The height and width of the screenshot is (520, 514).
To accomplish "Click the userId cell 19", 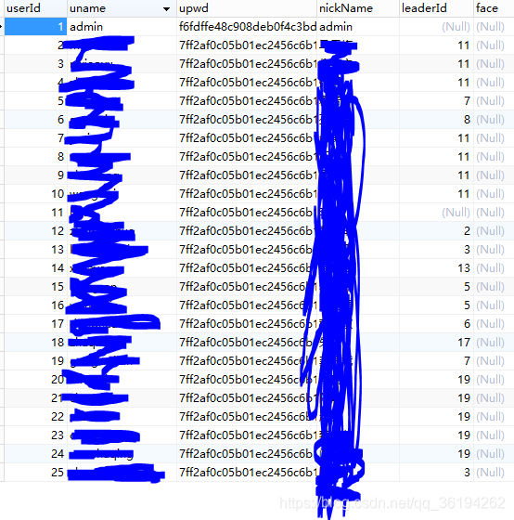I will point(35,361).
